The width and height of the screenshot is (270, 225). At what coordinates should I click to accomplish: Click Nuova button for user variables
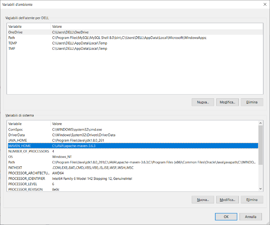click(203, 102)
